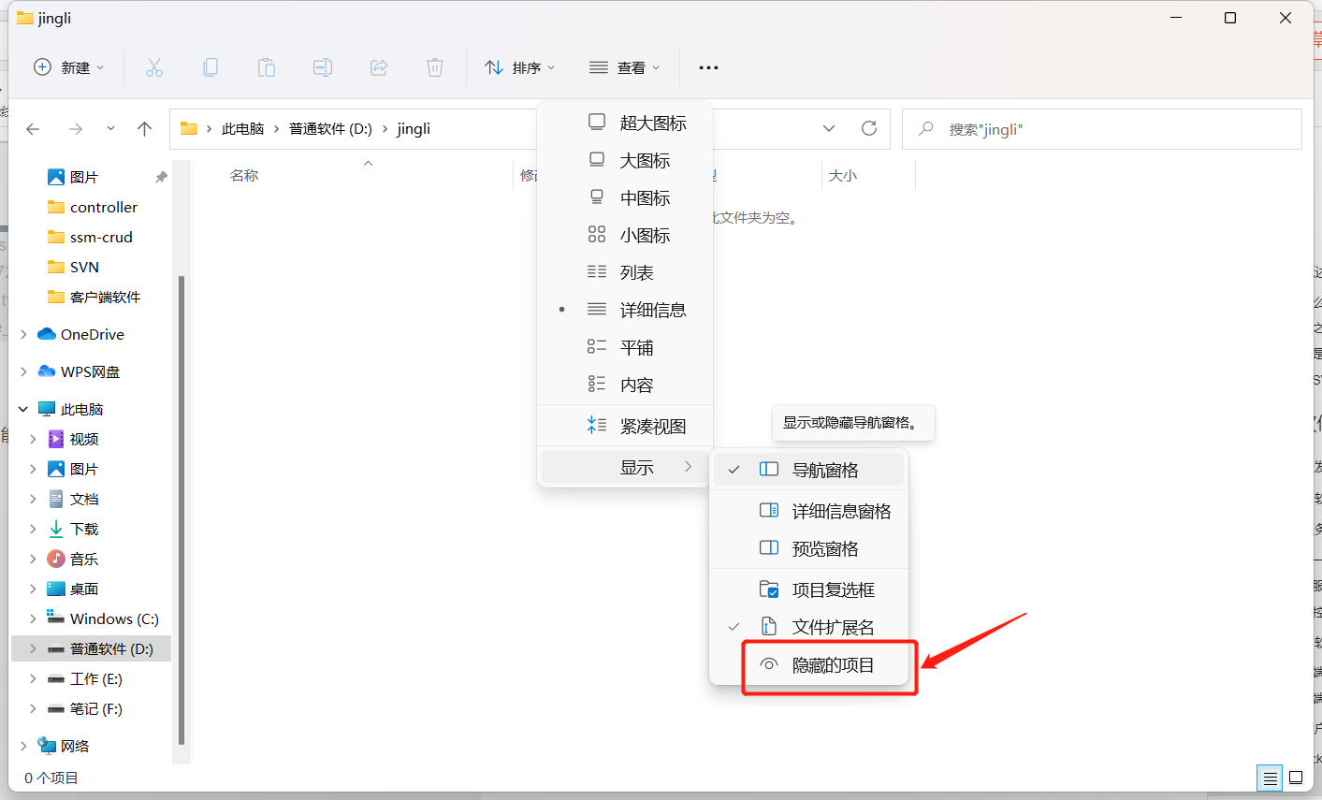
Task: Go up one folder level
Action: pyautogui.click(x=144, y=129)
